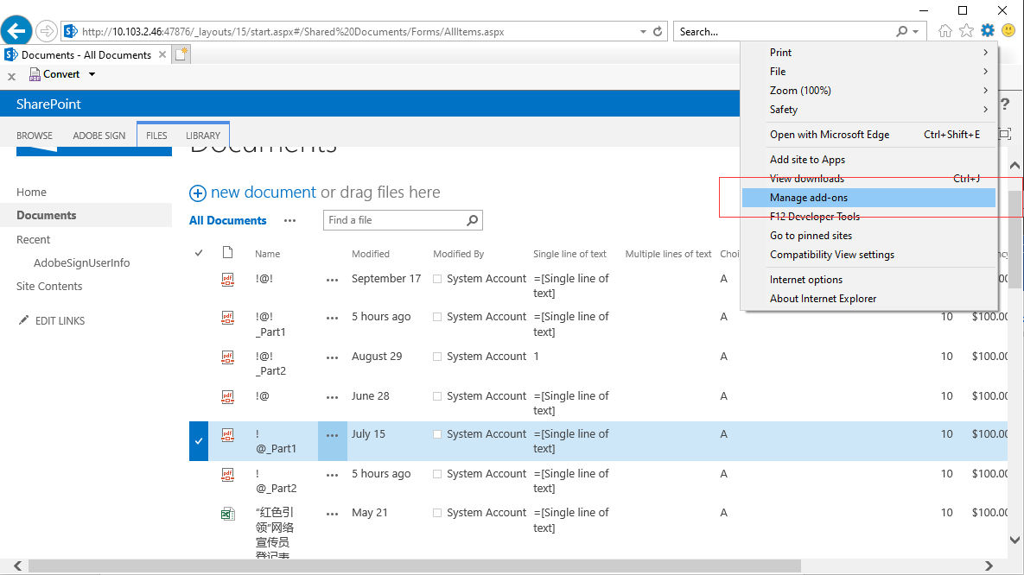
Task: Click the browser Home icon
Action: pos(945,31)
